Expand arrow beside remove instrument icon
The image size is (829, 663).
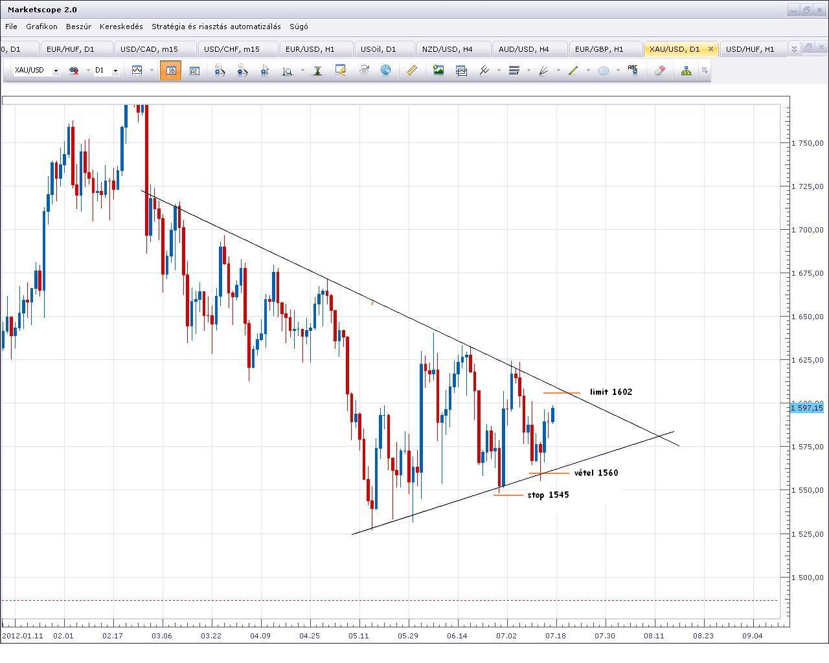point(87,71)
